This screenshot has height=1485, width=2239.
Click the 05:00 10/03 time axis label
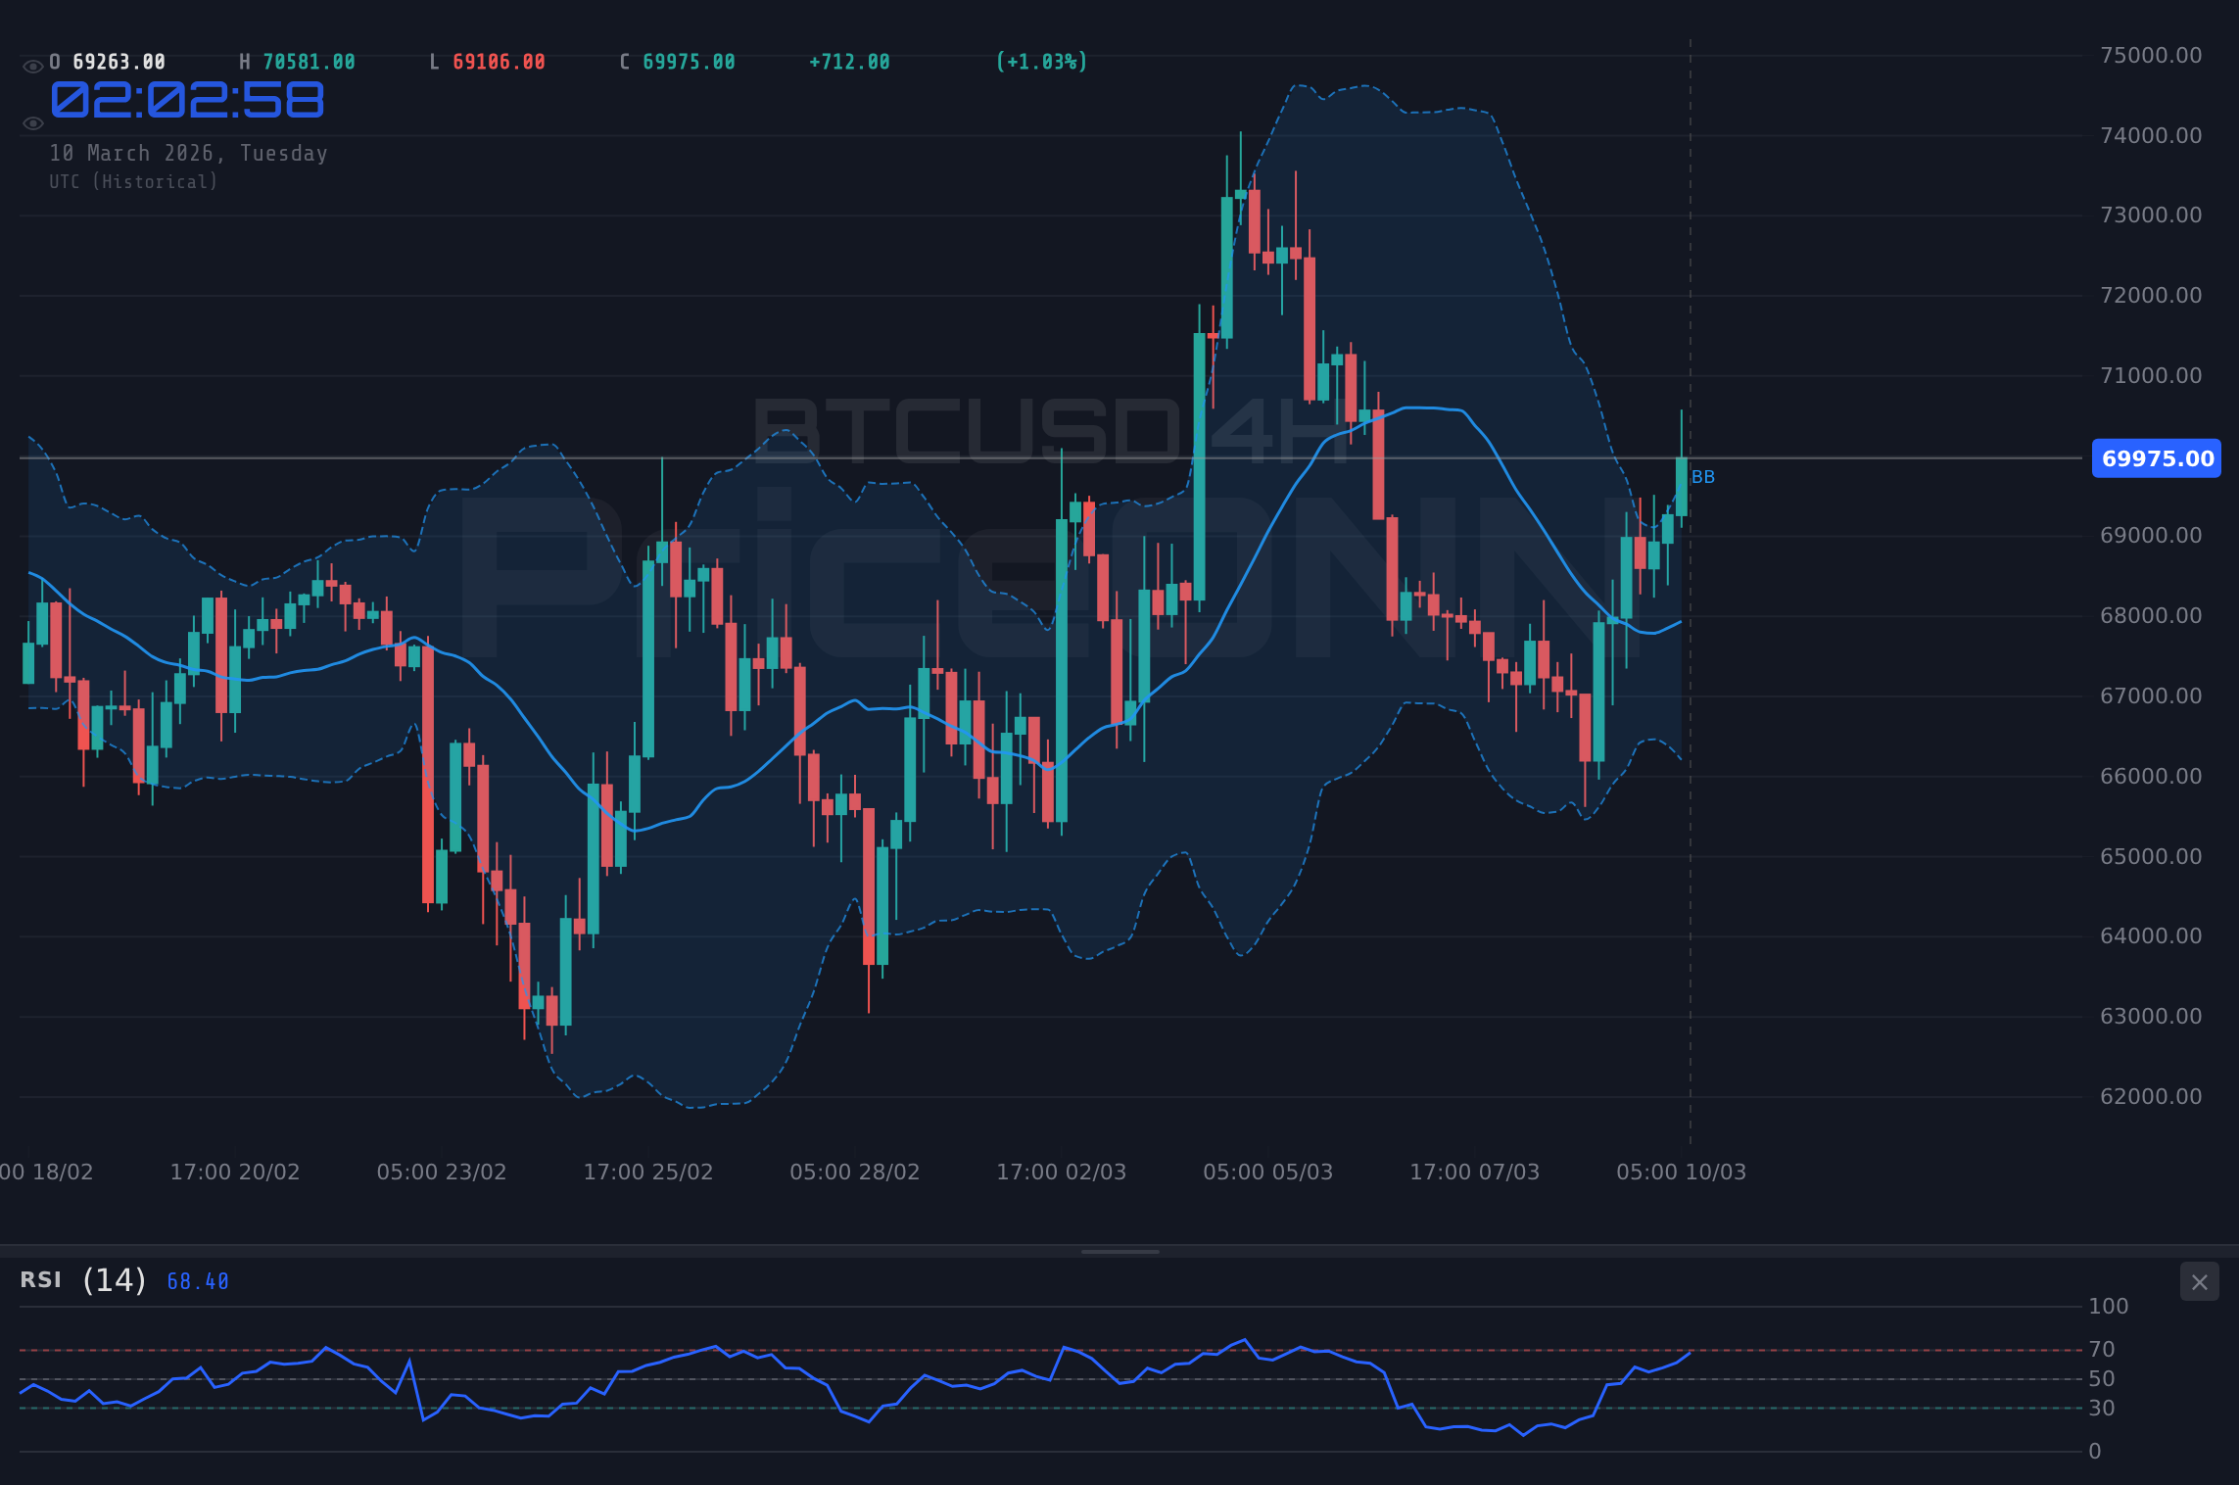tap(1682, 1172)
